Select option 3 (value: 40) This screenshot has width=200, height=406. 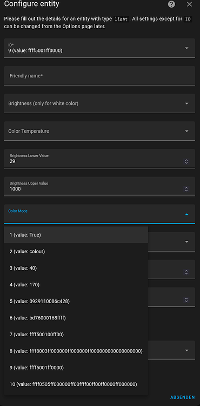pos(76,268)
